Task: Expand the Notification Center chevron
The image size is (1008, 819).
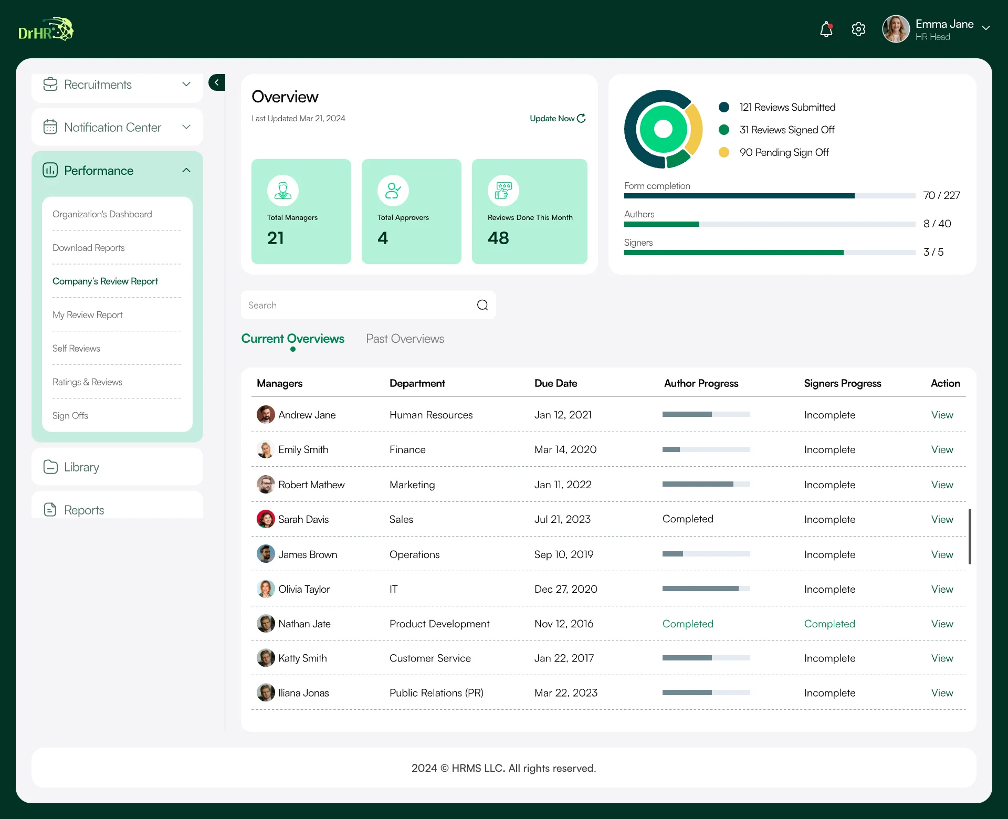Action: [x=186, y=127]
